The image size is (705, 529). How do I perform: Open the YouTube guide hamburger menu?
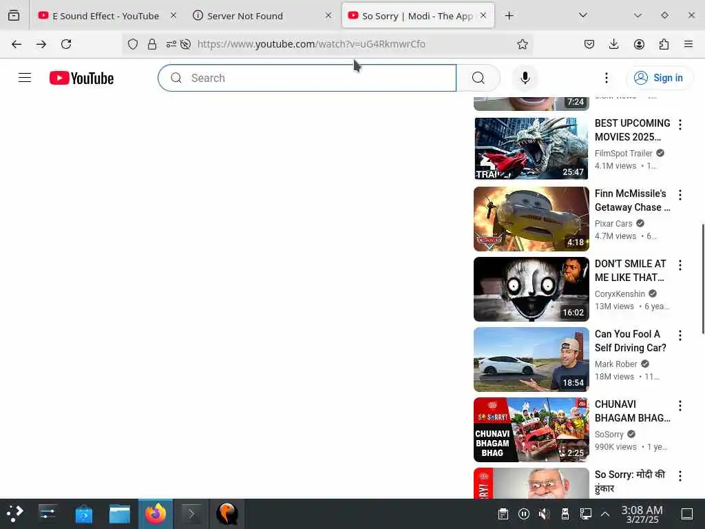(x=25, y=78)
